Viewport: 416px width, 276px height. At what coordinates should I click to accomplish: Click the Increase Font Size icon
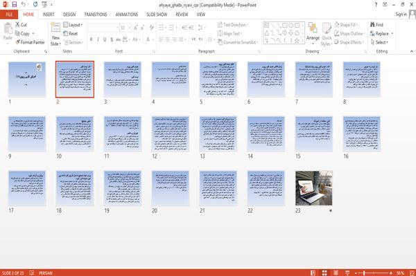click(x=136, y=28)
